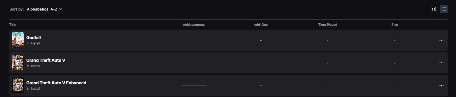Click the Grand Theft Auto V download icon
Viewport: 456px width, 97px height.
click(x=28, y=66)
